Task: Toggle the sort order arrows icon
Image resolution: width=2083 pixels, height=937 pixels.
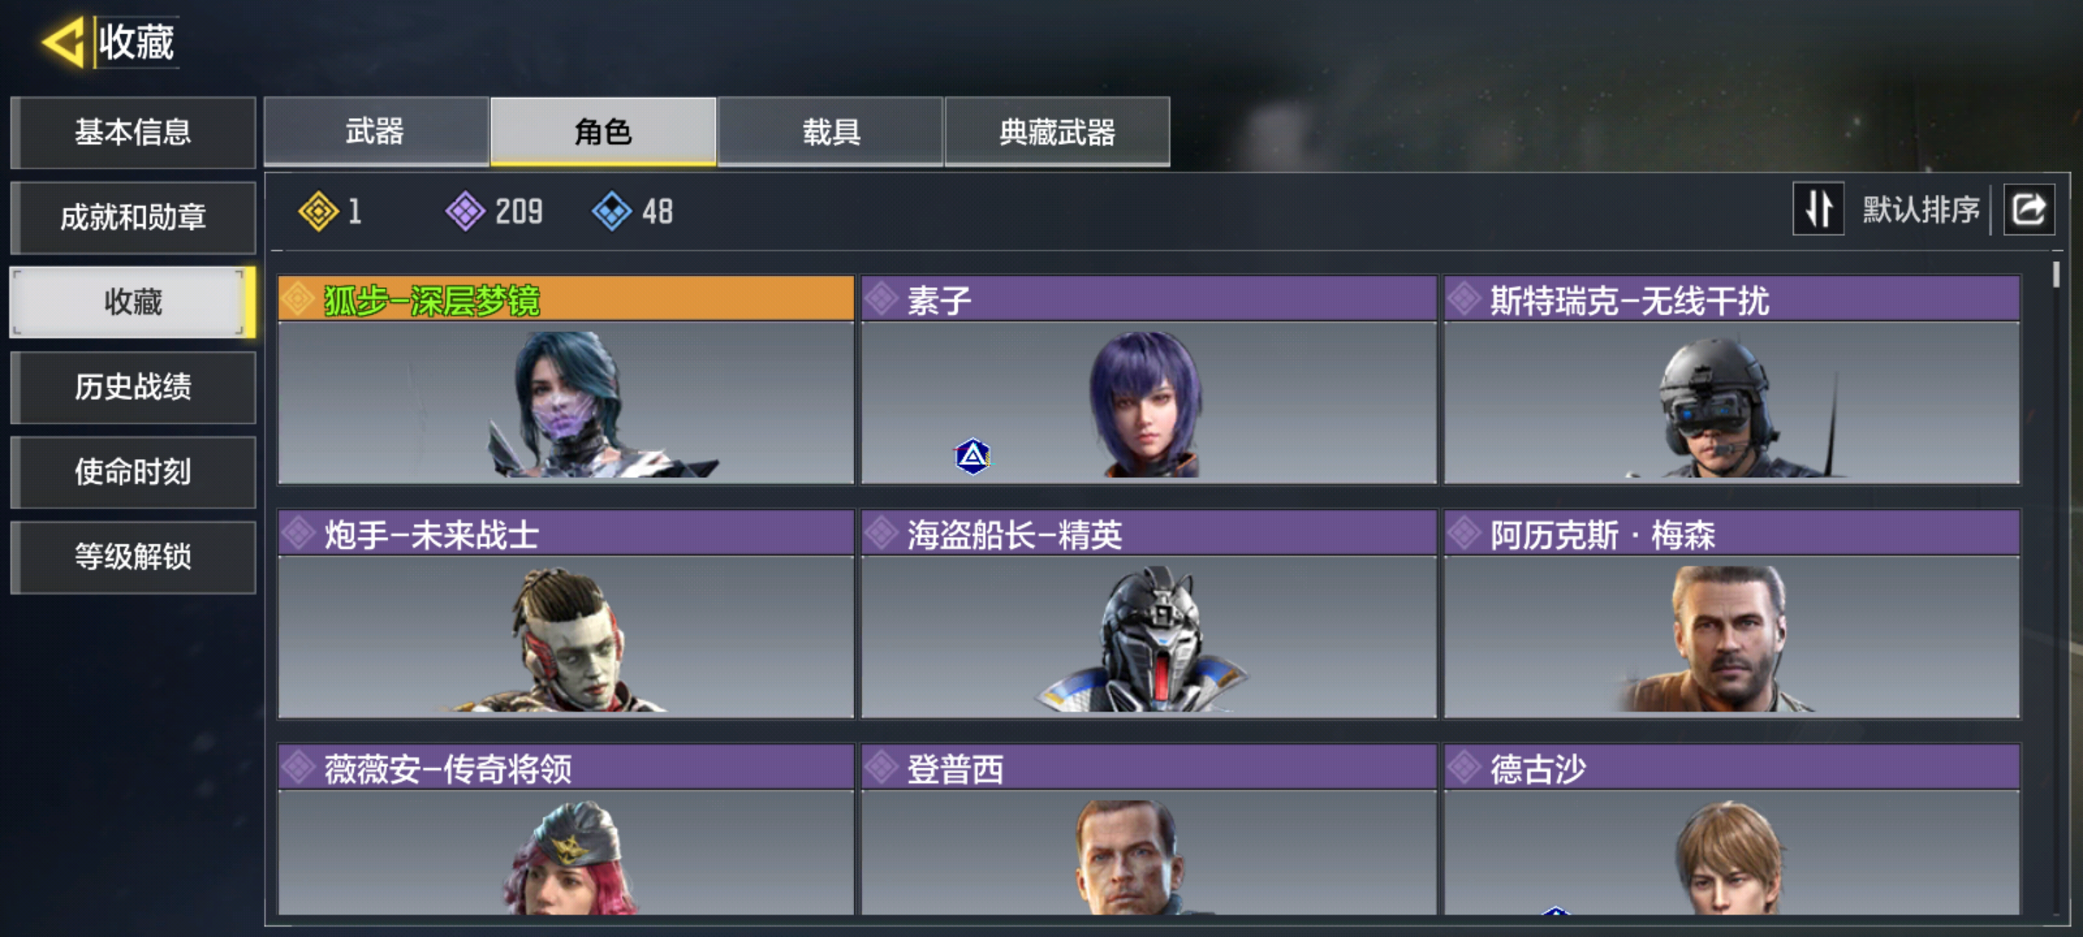Action: click(1818, 209)
